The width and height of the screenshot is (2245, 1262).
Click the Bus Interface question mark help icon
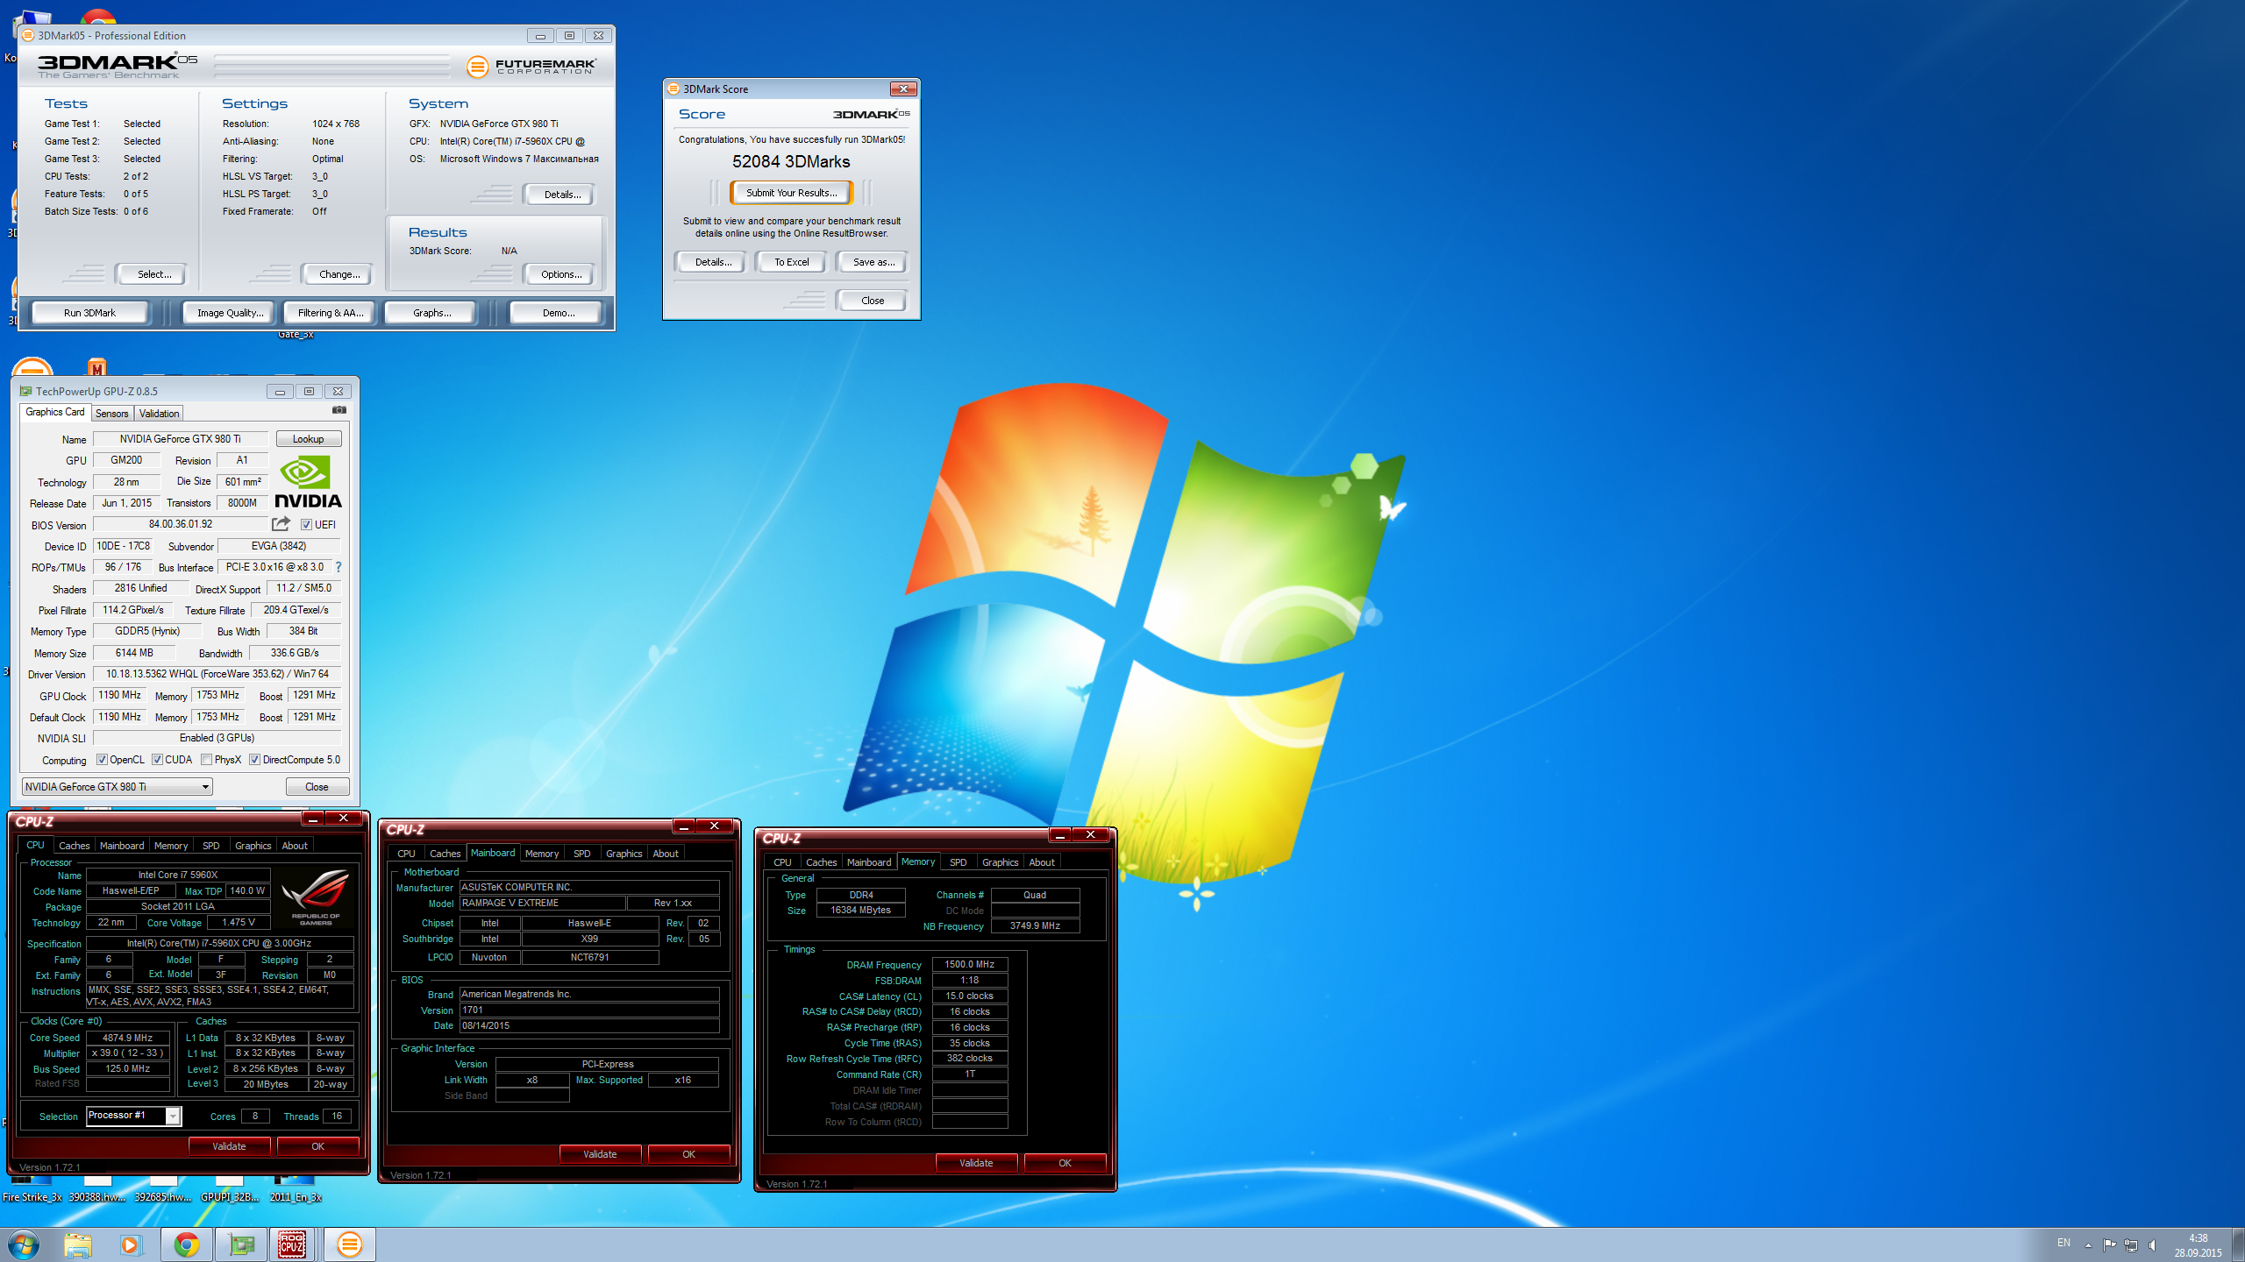[x=339, y=567]
